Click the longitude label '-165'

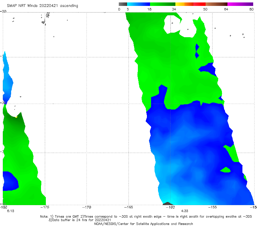(x=128, y=207)
